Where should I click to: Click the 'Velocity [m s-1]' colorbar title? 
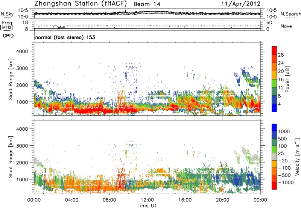click(x=297, y=157)
